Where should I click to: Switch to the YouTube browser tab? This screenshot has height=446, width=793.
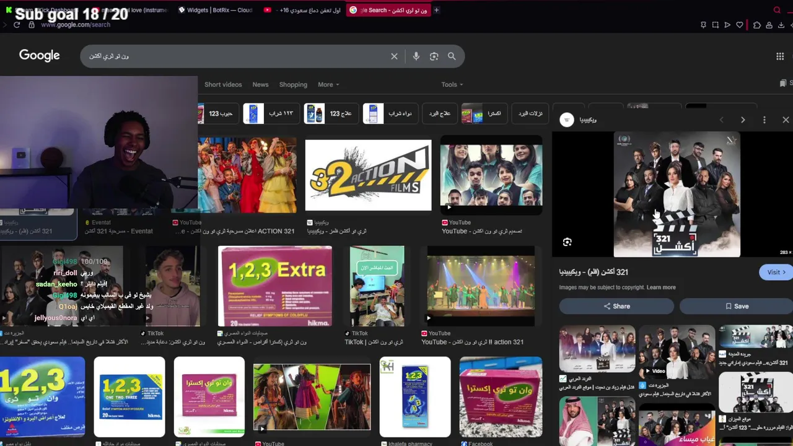pos(304,10)
